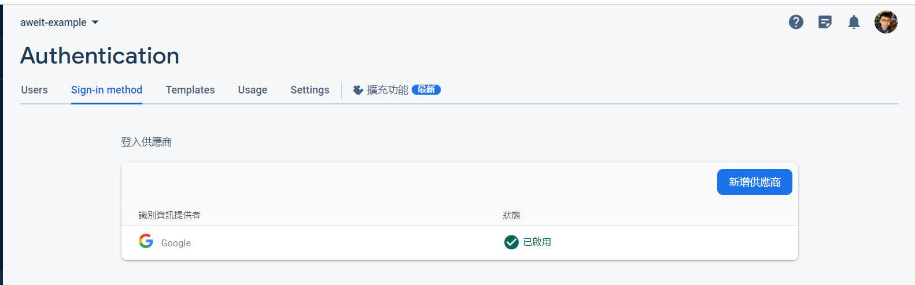Screen dimensions: 915x285
Task: Click the 已啟用 status text
Action: click(537, 242)
